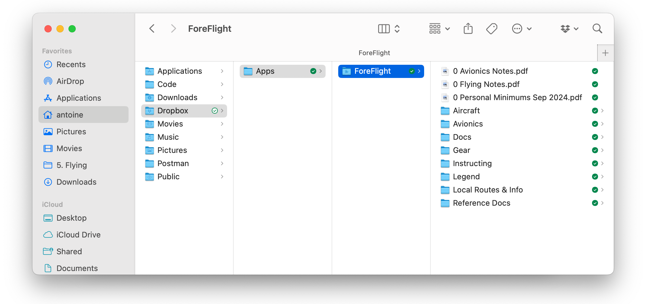Open the More actions ellipsis menu

point(517,28)
